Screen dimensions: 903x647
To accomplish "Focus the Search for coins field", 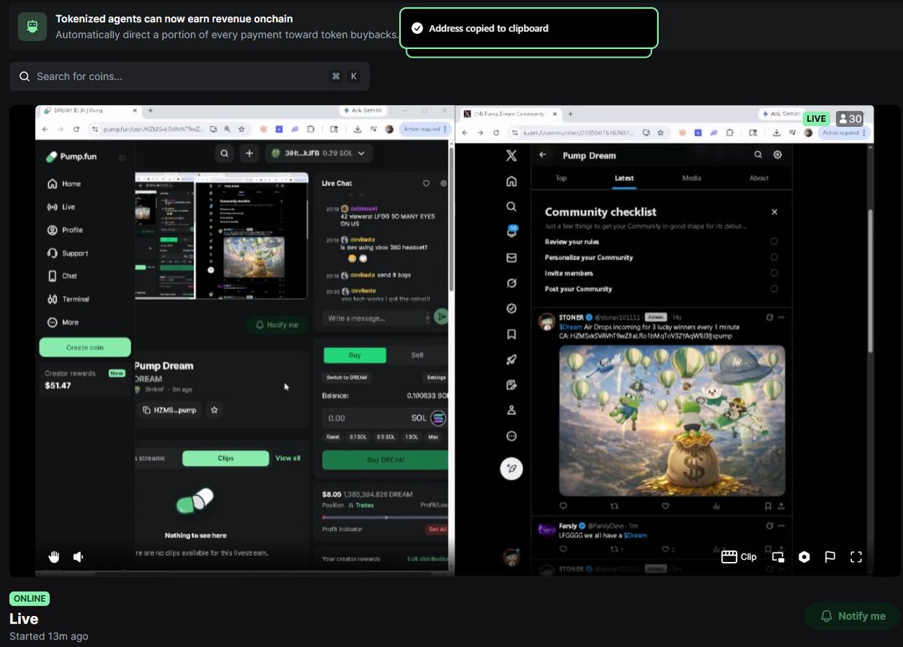I will [x=189, y=76].
